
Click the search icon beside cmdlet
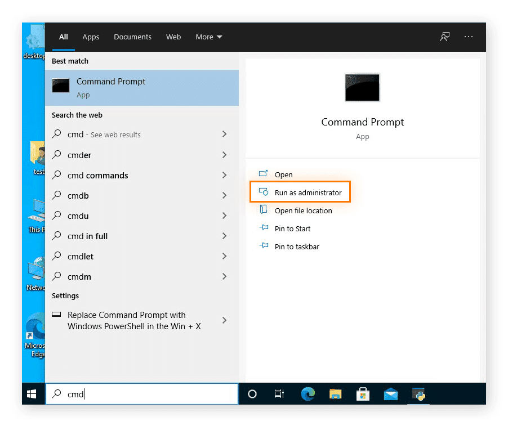click(x=57, y=255)
